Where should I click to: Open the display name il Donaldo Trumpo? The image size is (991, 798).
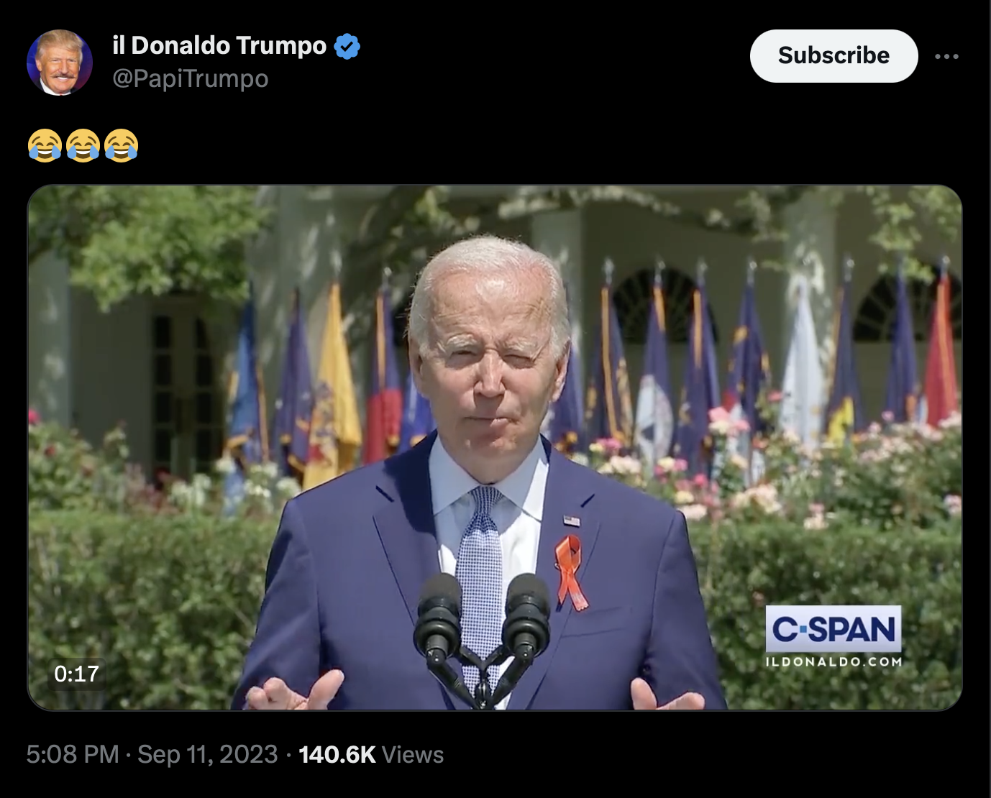(219, 45)
